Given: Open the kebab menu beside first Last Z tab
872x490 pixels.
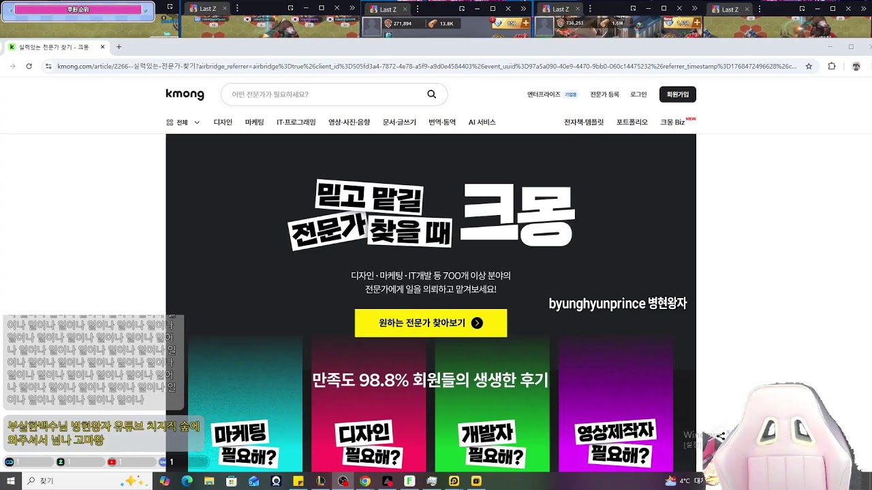Looking at the screenshot, I should click(236, 8).
